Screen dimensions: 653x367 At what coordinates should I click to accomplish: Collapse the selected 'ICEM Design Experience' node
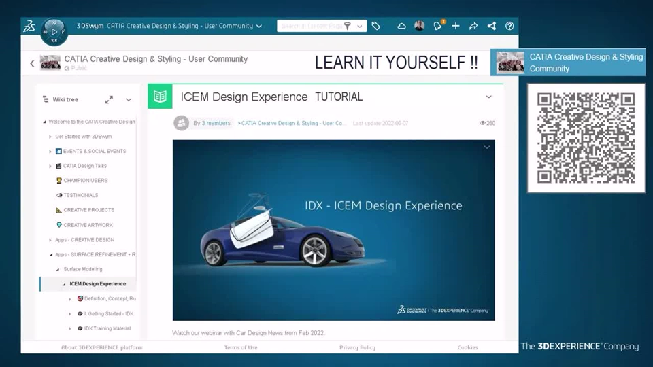(64, 284)
